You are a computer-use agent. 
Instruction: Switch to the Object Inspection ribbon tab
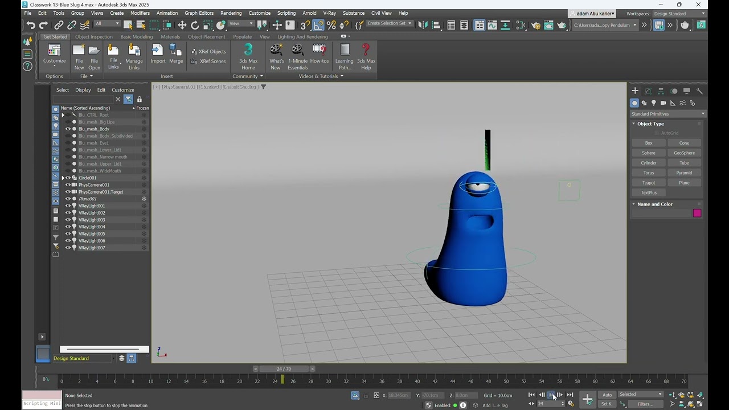click(x=94, y=36)
